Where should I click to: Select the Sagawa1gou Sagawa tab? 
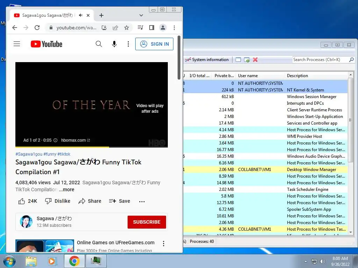pyautogui.click(x=48, y=15)
